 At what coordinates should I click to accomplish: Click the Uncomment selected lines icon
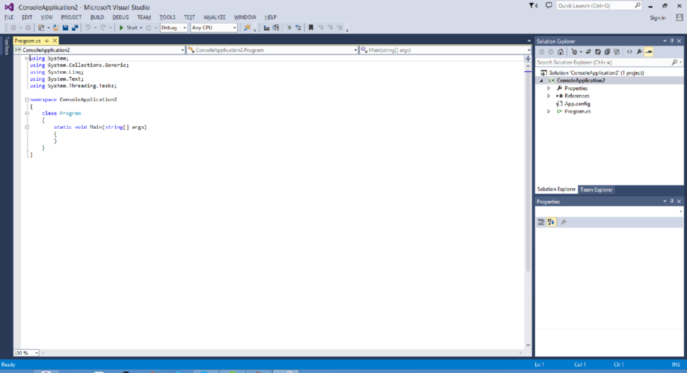298,28
